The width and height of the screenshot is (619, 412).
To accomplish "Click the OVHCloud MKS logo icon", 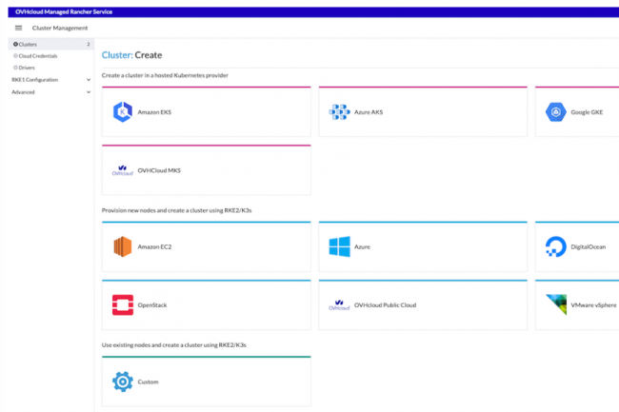I will pos(123,170).
